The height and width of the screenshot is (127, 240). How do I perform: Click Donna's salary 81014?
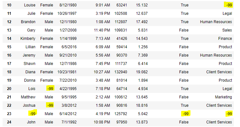pos(122,80)
